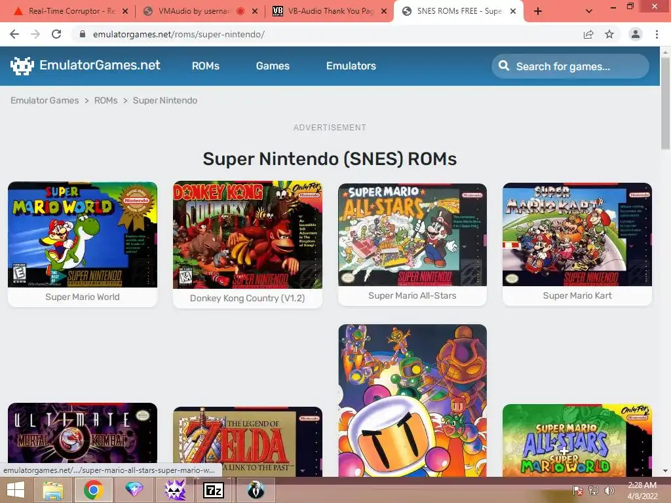Click the EmulatorGames.net invader logo
Screen dimensions: 671x503
click(22, 66)
